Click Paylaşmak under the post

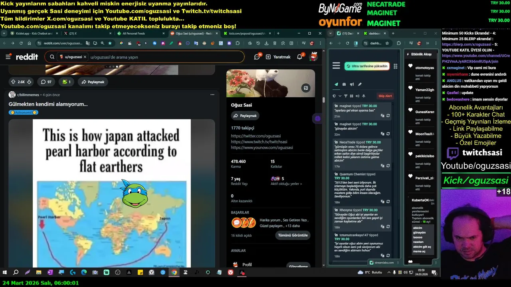[93, 82]
